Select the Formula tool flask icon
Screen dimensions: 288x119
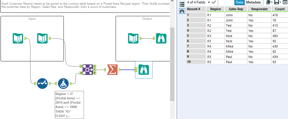pyautogui.click(x=63, y=84)
